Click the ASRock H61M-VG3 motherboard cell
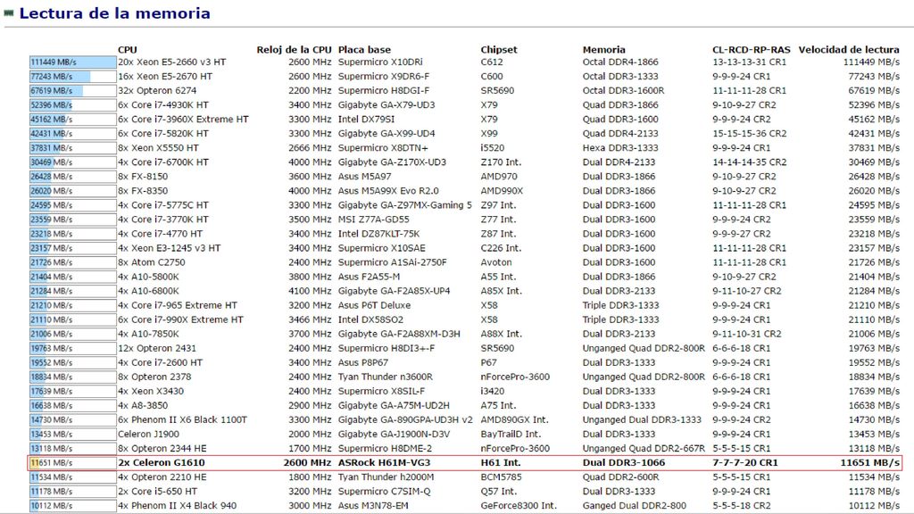The image size is (914, 514). 384,463
